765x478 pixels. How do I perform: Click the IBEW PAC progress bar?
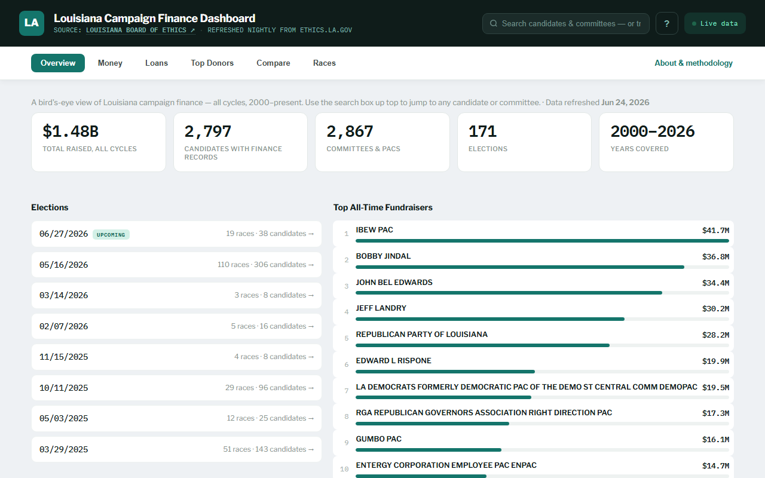[542, 241]
